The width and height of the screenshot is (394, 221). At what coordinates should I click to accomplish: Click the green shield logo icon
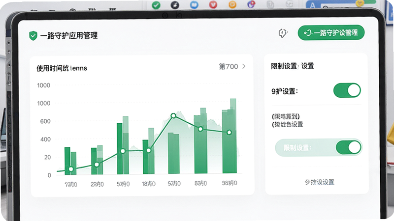click(x=33, y=35)
